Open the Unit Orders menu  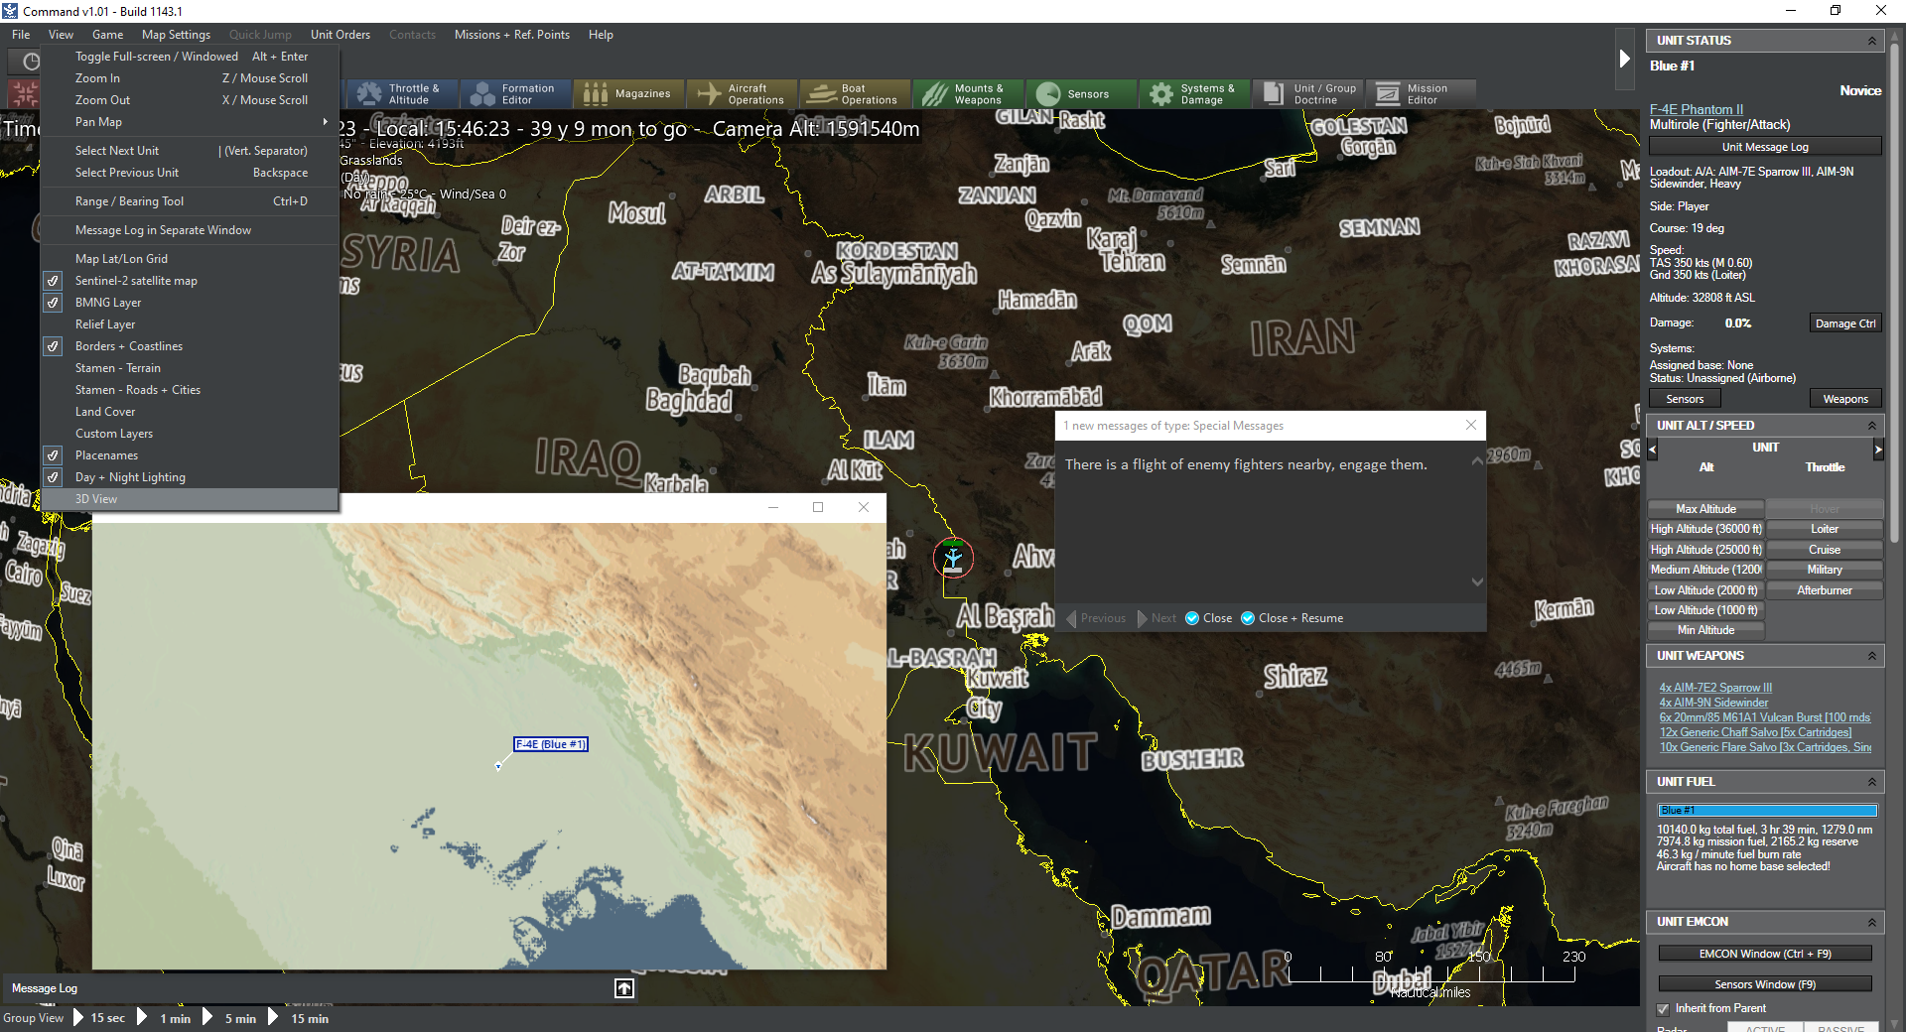tap(340, 35)
